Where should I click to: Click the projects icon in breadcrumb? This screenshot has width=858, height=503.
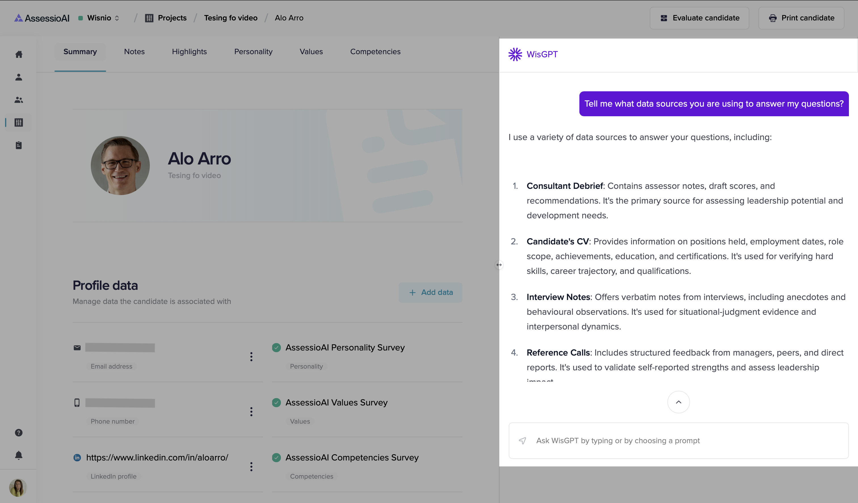point(149,18)
